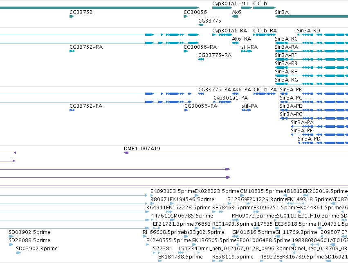
Task: Click the 527381 EST label
Action: point(163,249)
